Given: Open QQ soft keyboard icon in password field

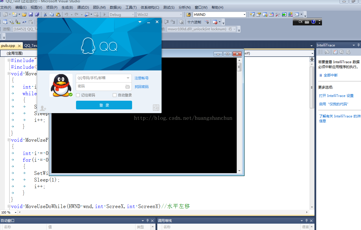Looking at the screenshot, I should (x=127, y=87).
